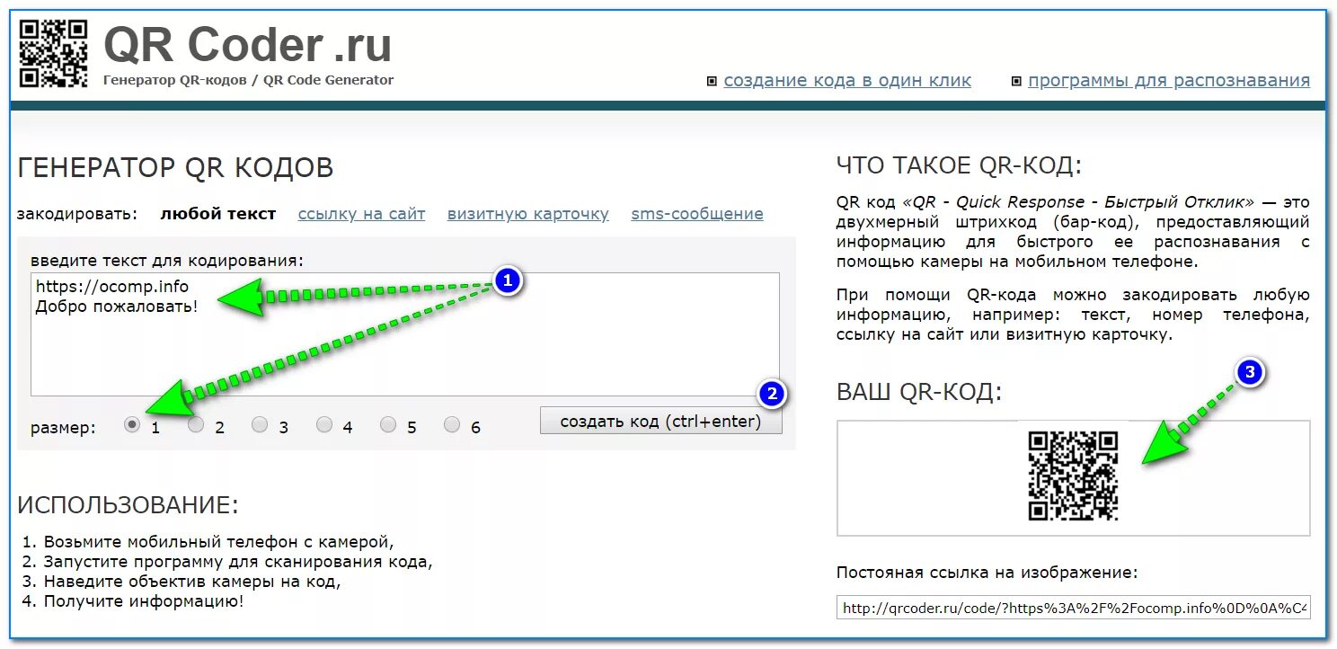1337x649 pixels.
Task: Select size 5 radio button
Action: 388,424
